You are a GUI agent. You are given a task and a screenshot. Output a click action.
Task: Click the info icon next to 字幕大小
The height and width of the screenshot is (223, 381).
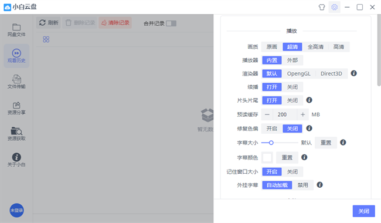point(343,142)
